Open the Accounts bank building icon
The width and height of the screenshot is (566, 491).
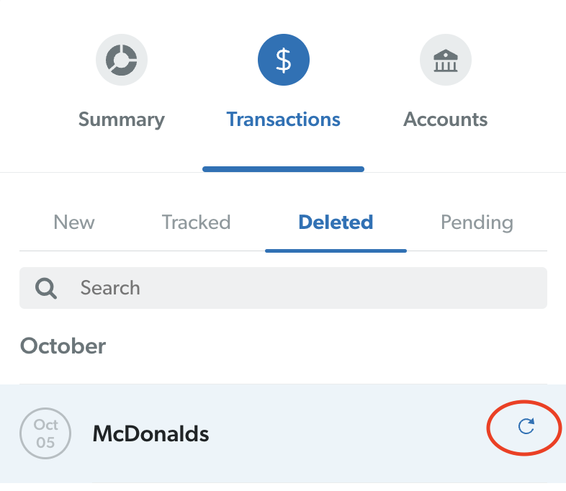446,60
